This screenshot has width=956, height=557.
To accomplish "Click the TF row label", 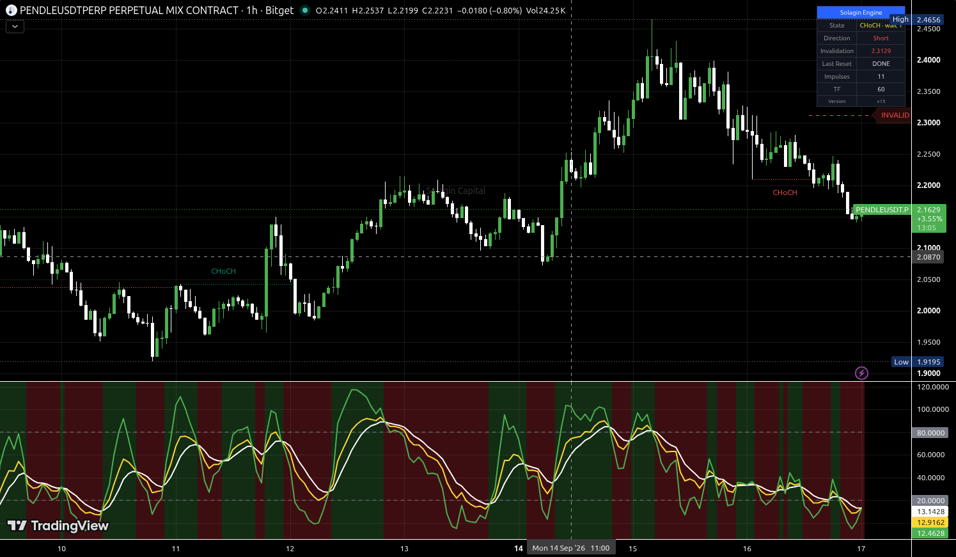I will [x=837, y=90].
